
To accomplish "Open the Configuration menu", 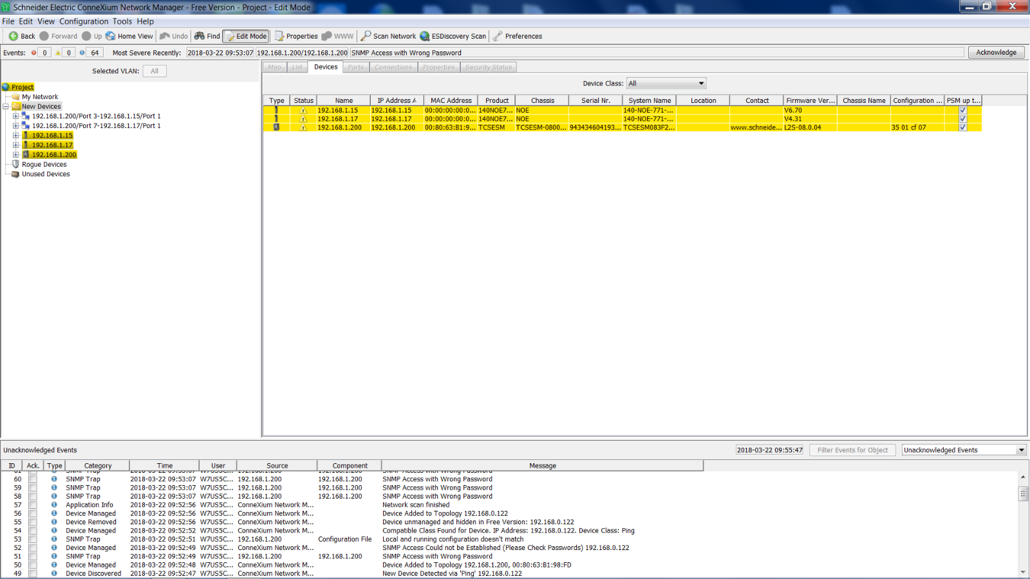I will coord(84,21).
